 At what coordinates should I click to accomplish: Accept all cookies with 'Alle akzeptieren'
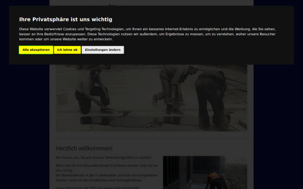click(36, 50)
